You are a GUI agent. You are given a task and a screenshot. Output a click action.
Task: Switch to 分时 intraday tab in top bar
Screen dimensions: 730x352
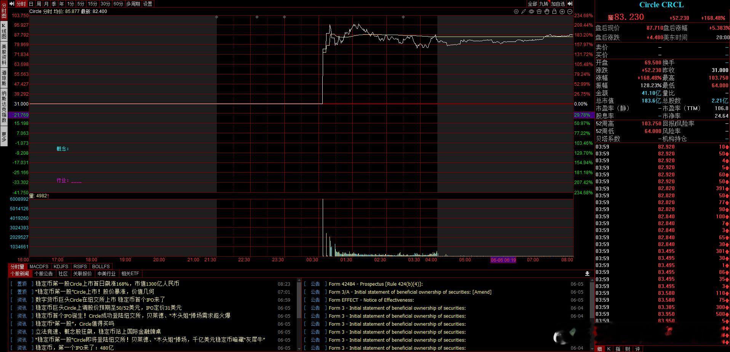coord(21,4)
